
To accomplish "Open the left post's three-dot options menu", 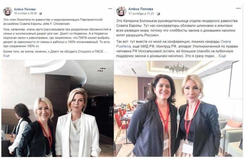I will pos(110,9).
